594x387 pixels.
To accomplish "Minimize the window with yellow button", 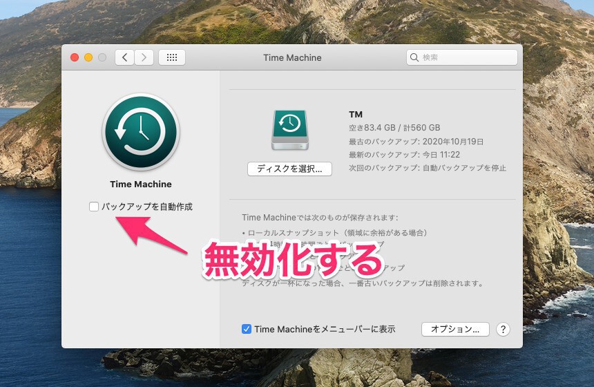I will (88, 57).
